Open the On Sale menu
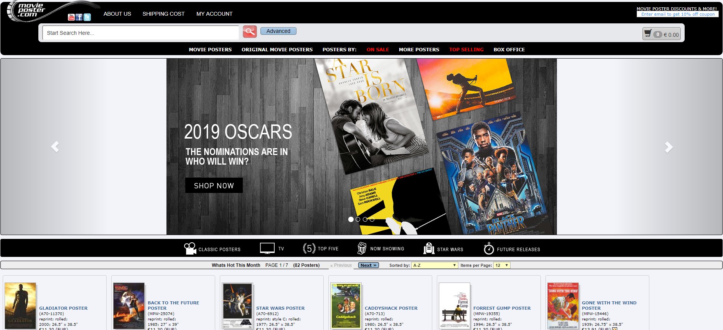 378,49
